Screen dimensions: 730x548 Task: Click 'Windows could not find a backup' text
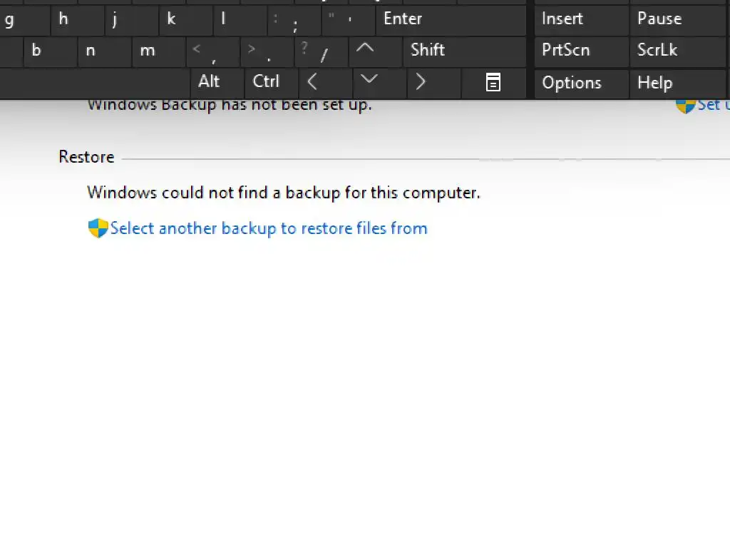(284, 193)
